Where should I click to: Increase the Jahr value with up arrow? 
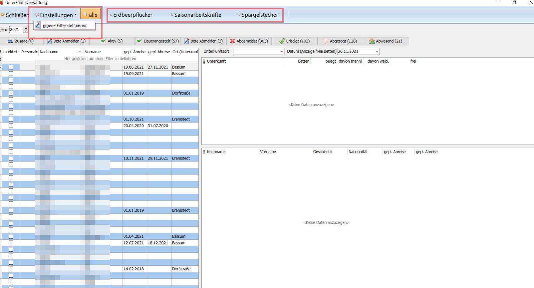[26, 28]
